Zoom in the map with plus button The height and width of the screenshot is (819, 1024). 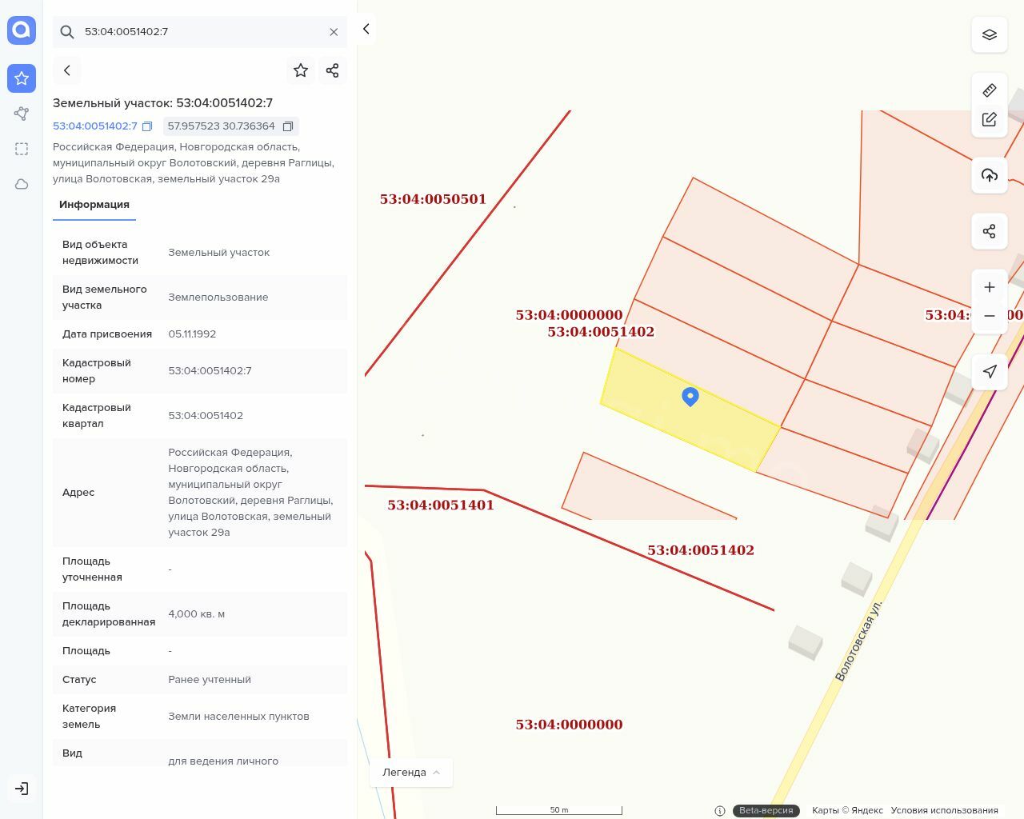pyautogui.click(x=989, y=287)
